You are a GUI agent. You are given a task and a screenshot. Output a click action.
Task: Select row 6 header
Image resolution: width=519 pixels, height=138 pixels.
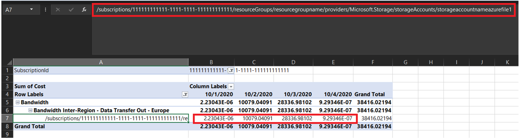pyautogui.click(x=7, y=110)
